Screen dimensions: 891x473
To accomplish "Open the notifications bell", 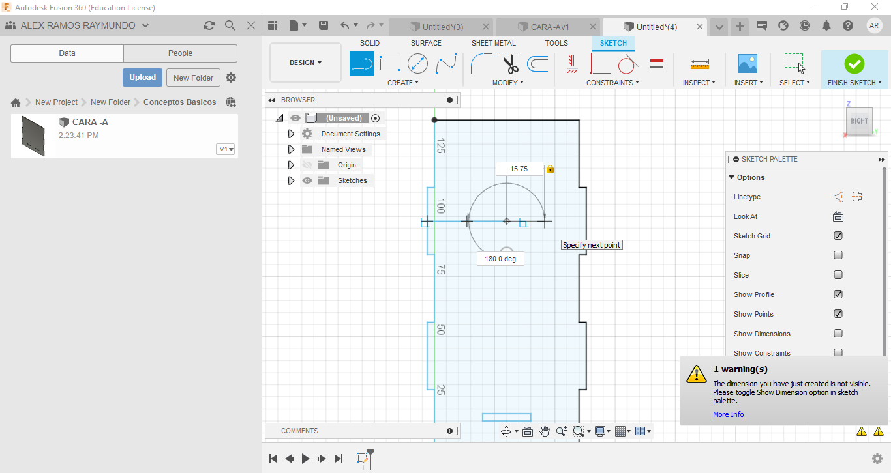I will coord(826,25).
